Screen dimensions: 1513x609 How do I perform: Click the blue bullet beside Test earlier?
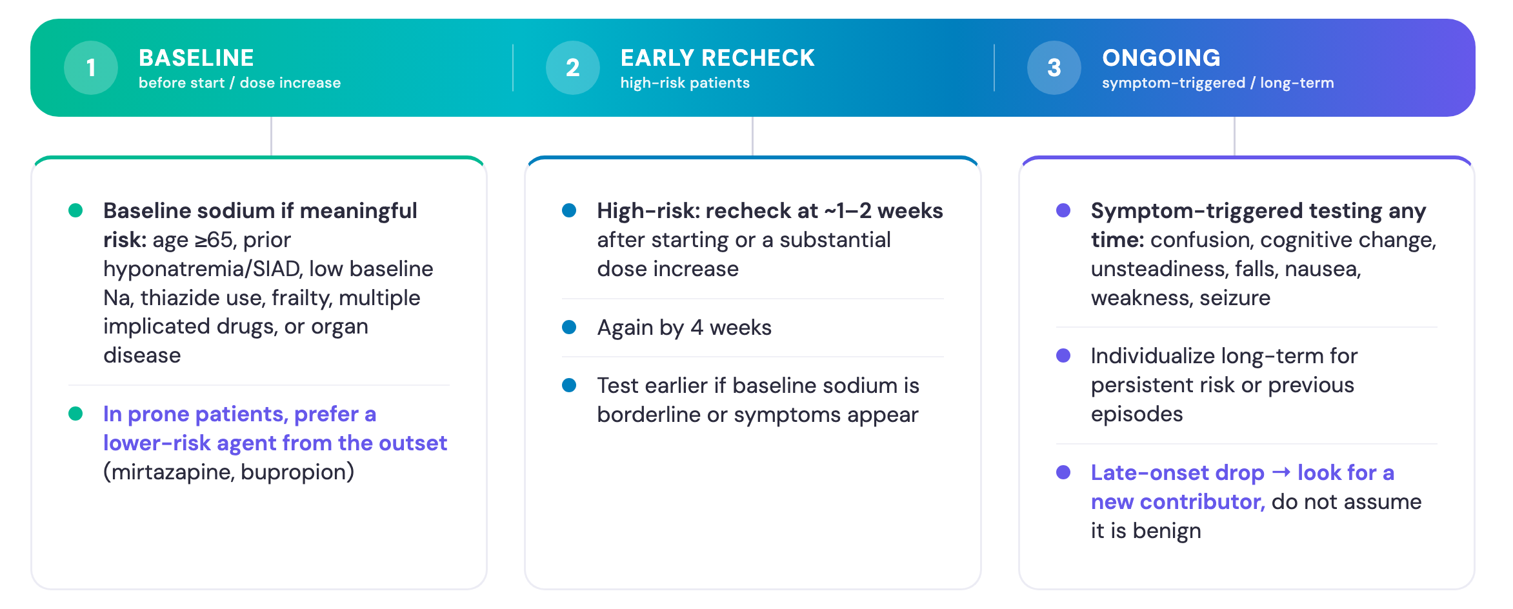(569, 385)
